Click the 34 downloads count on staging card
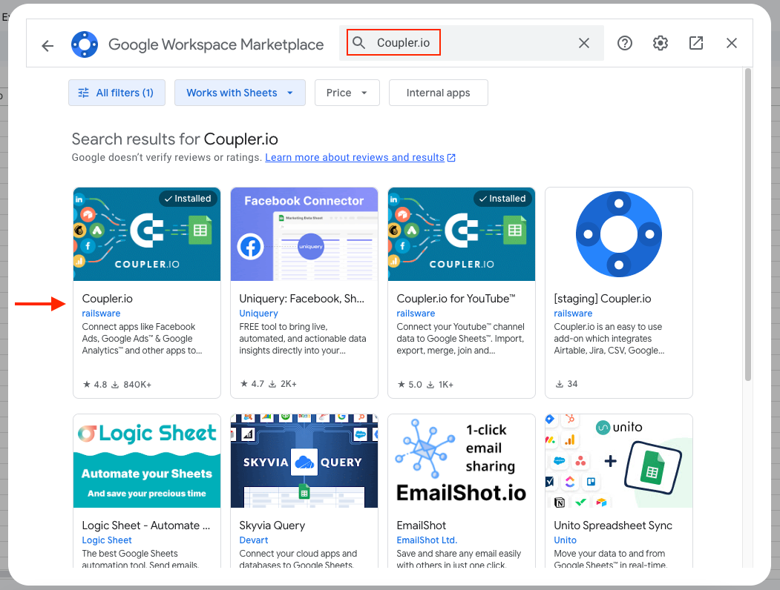The width and height of the screenshot is (780, 590). [566, 384]
